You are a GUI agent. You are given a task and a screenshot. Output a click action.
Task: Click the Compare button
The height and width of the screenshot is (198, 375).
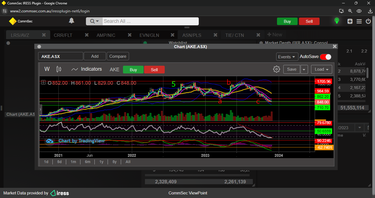click(x=118, y=56)
